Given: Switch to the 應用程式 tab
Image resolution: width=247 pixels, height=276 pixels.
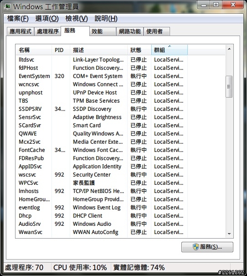Looking at the screenshot, I should (21, 31).
